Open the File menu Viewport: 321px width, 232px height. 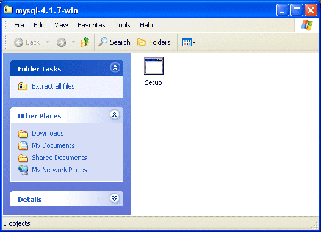point(19,25)
